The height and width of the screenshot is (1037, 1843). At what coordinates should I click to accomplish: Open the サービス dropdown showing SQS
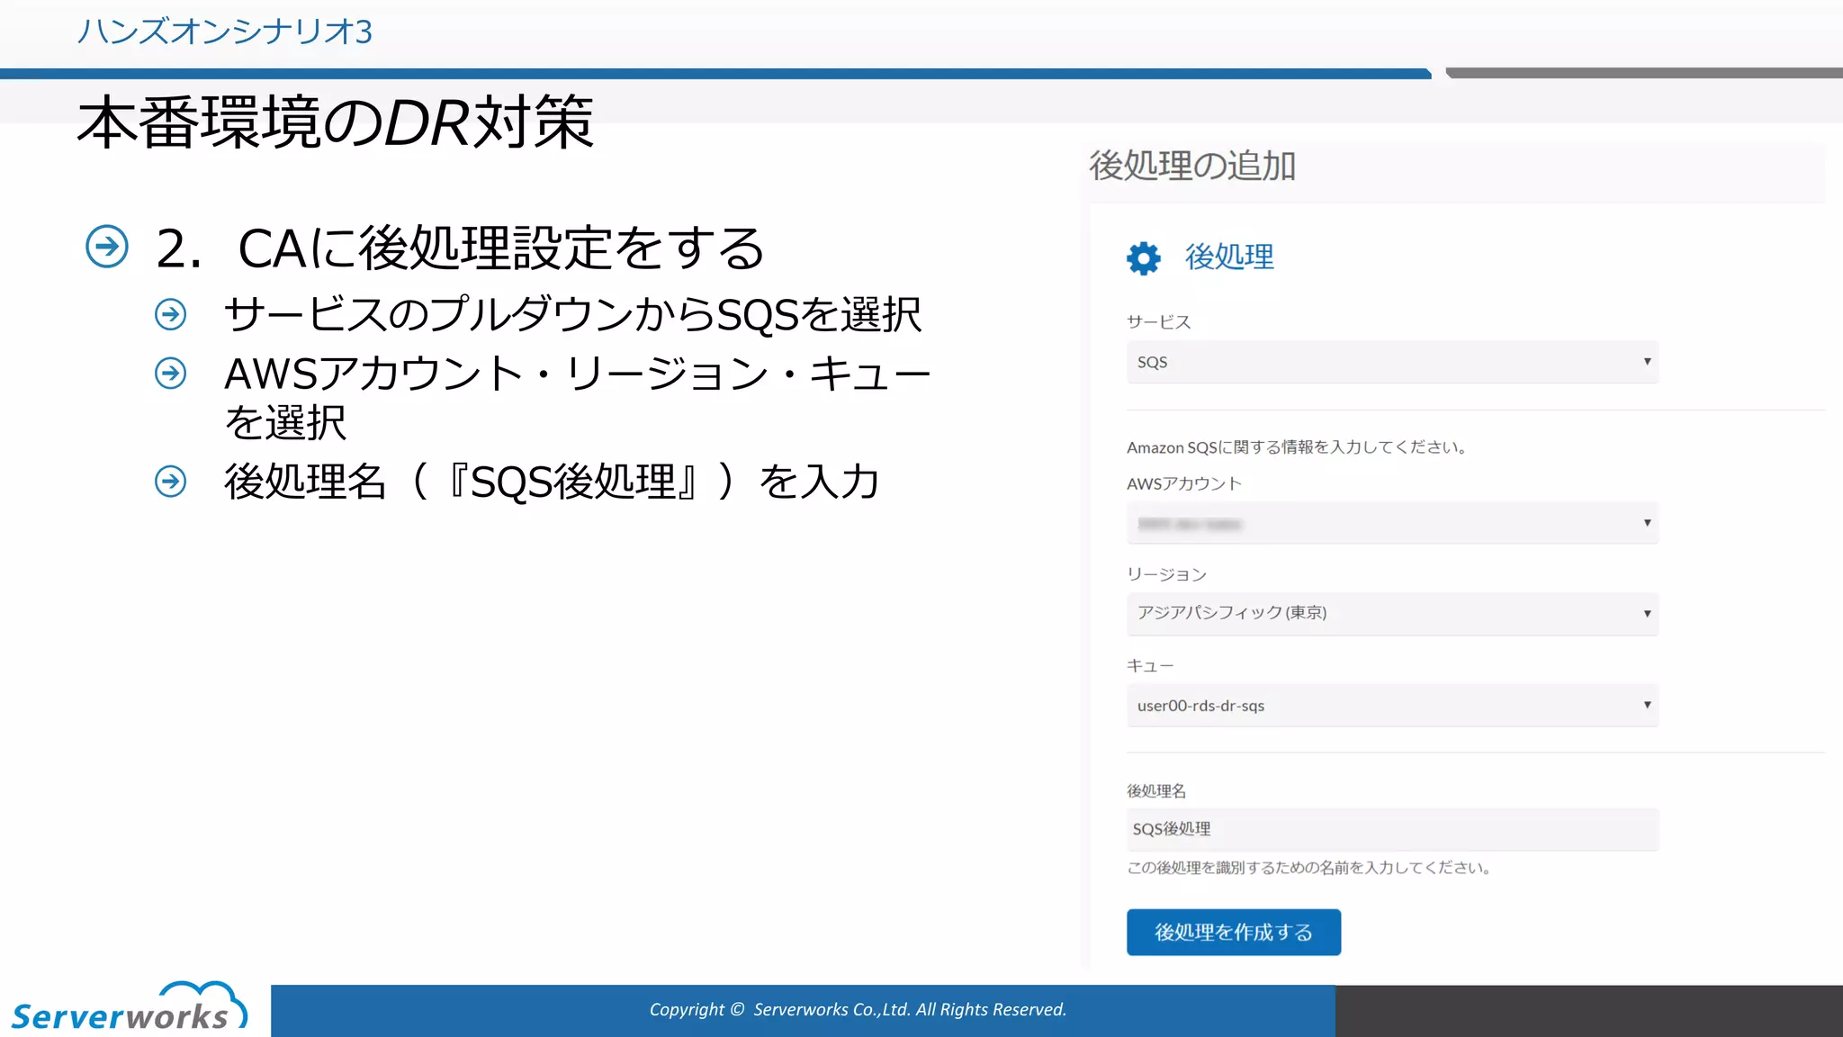tap(1392, 362)
